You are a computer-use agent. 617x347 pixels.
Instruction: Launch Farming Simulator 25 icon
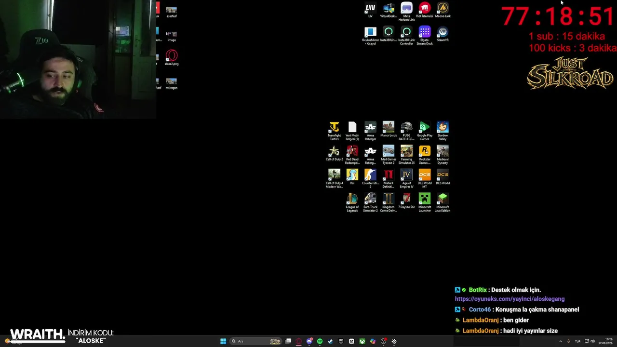click(x=406, y=155)
